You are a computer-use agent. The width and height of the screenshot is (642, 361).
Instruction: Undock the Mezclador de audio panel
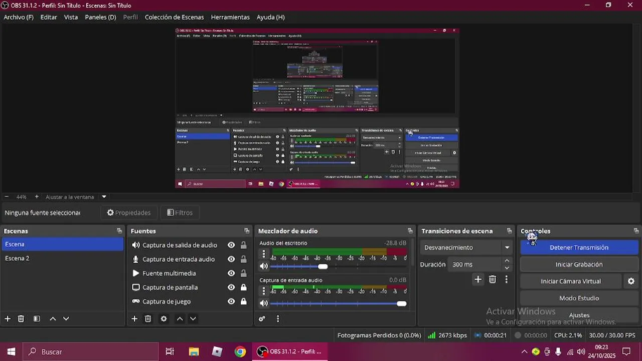click(410, 231)
